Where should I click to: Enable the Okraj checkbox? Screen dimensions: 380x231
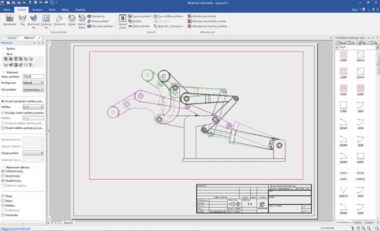(3, 196)
